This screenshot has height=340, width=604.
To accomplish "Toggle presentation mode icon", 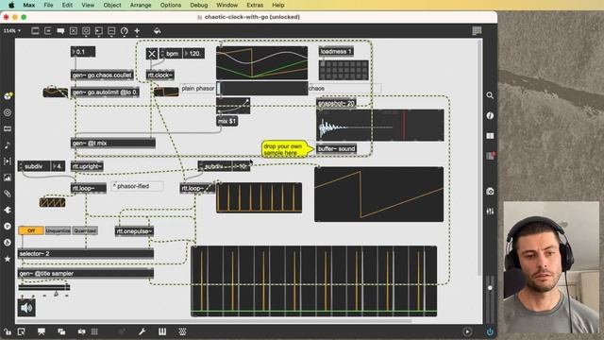I will coord(42,331).
